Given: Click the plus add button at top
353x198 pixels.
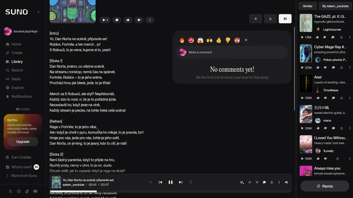Looking at the screenshot, I should (x=256, y=19).
